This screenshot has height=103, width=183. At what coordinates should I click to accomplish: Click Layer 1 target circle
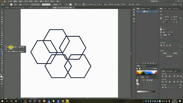click(x=156, y=11)
